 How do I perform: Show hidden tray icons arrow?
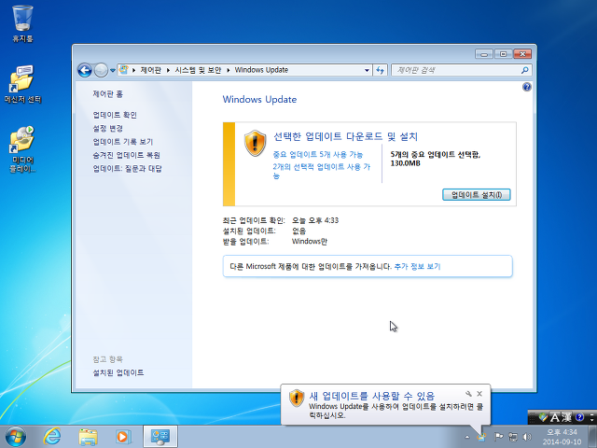coord(467,437)
